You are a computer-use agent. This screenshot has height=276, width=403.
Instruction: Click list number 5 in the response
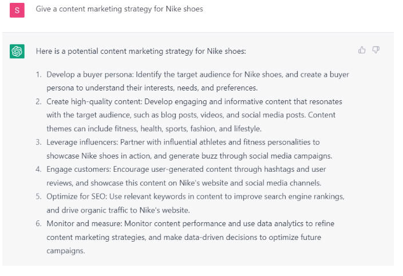(x=38, y=196)
